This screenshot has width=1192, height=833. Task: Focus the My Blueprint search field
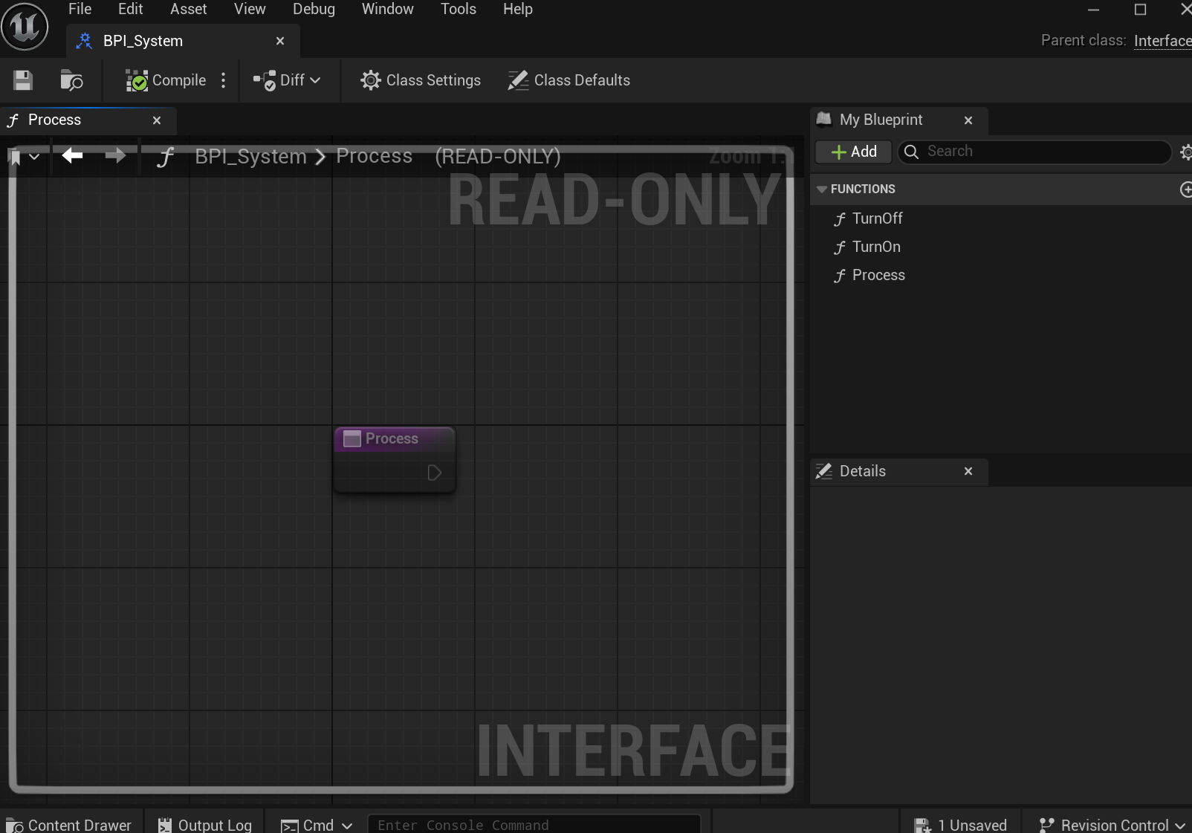click(x=1034, y=152)
